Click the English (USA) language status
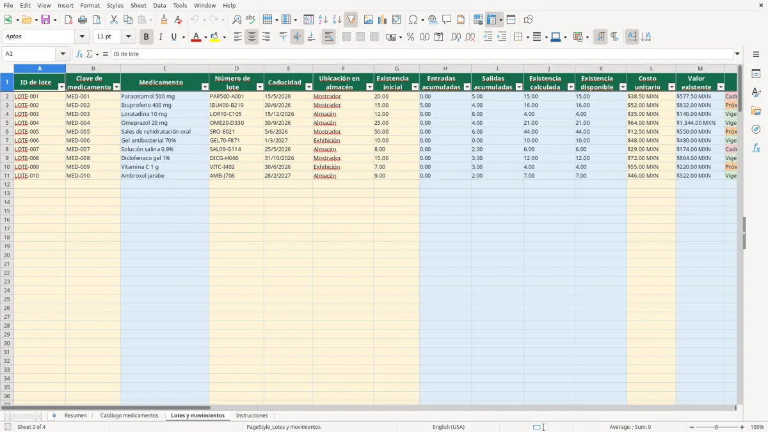768x432 pixels. pos(449,427)
